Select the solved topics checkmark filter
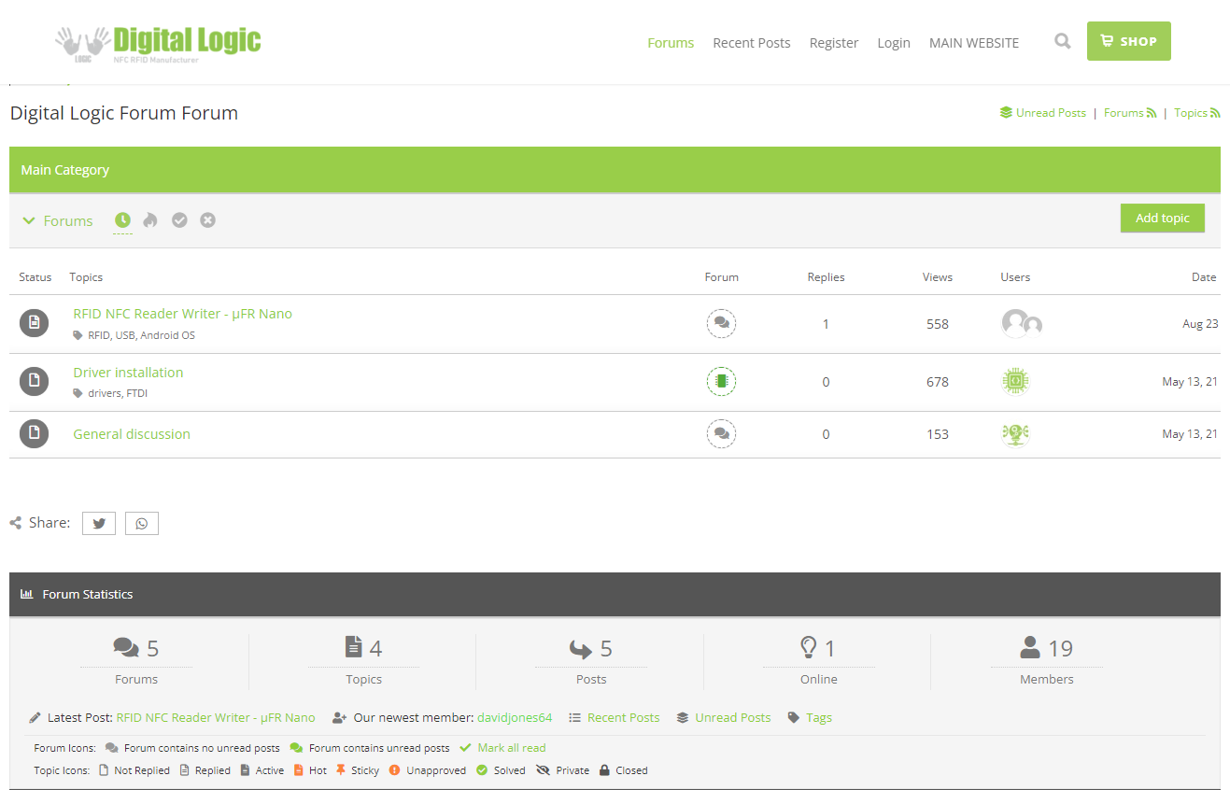This screenshot has height=790, width=1230. (179, 220)
